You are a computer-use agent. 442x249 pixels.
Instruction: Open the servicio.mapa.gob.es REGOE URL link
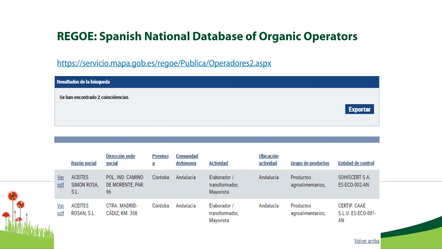coord(164,63)
